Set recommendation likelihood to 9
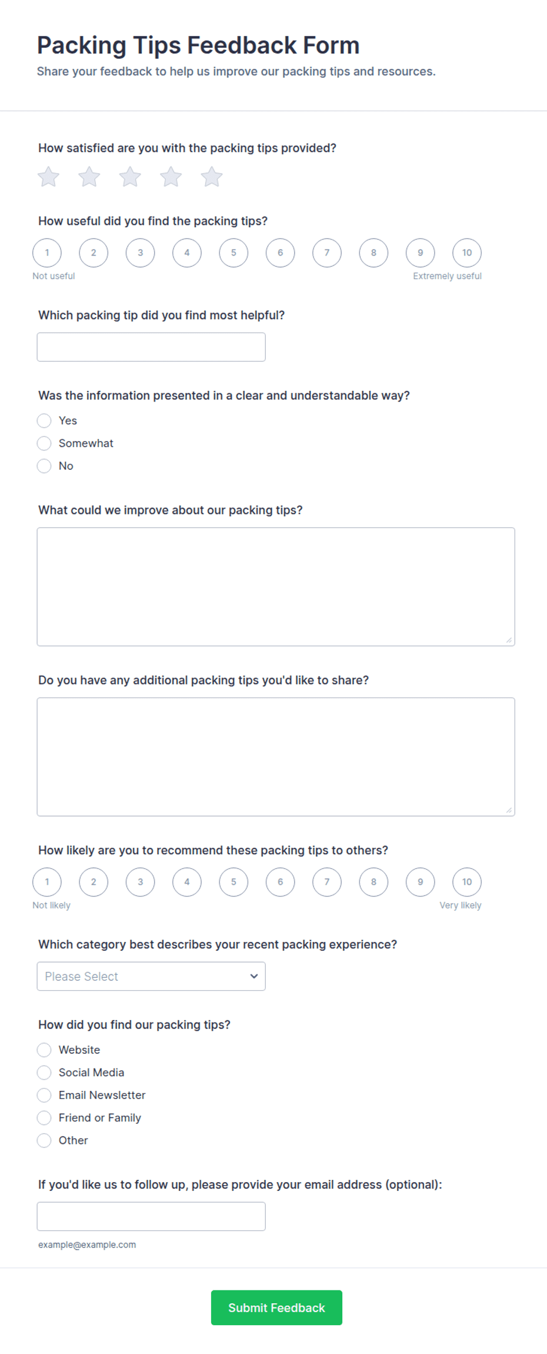The width and height of the screenshot is (547, 1354). tap(421, 882)
